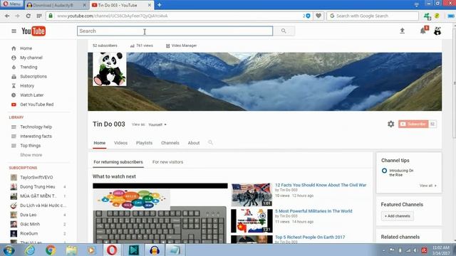Expand library with Show more
Viewport: 456px width, 256px height.
tap(31, 155)
